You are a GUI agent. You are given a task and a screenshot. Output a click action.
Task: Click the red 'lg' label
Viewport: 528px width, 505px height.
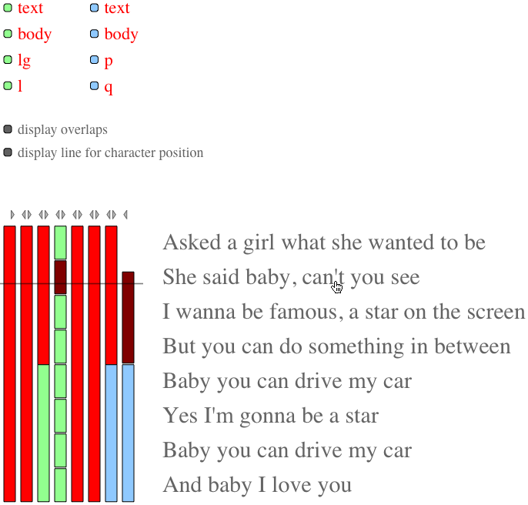click(x=25, y=61)
